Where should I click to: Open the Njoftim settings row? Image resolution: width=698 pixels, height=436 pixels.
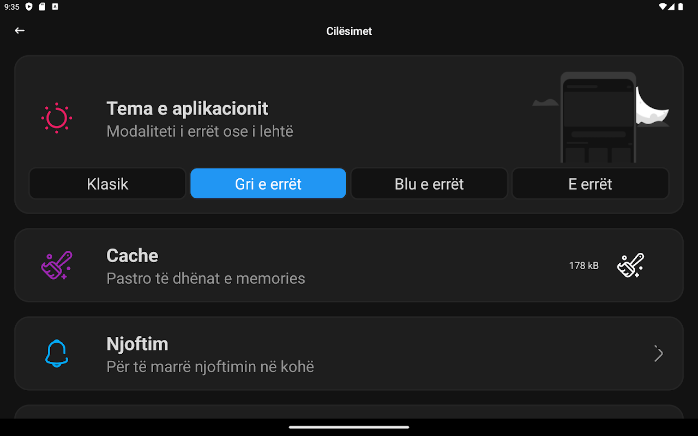pyautogui.click(x=349, y=354)
